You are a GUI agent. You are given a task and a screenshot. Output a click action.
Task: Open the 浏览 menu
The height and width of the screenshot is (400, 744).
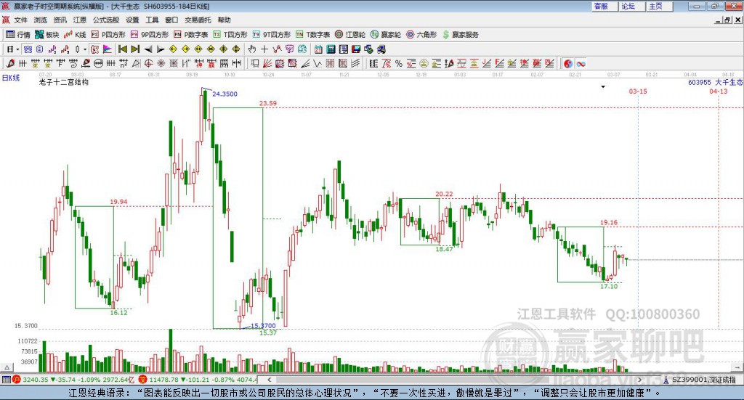[x=41, y=20]
